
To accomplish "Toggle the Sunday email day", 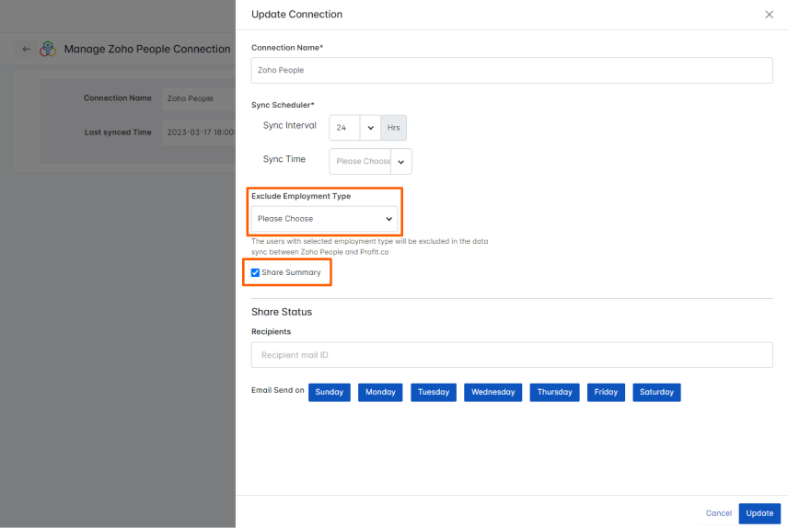I will pyautogui.click(x=330, y=392).
